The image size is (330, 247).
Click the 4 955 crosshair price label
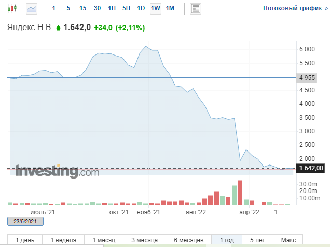point(307,78)
